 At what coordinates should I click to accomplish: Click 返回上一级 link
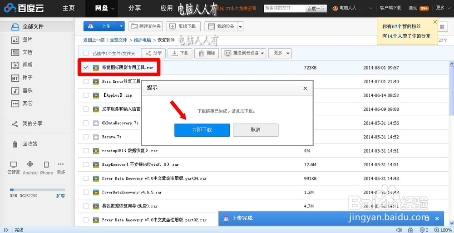pos(94,40)
